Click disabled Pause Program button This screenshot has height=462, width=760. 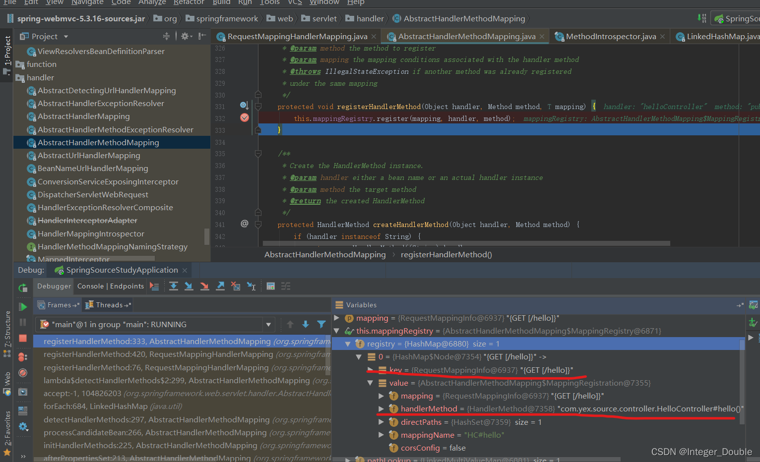tap(23, 322)
